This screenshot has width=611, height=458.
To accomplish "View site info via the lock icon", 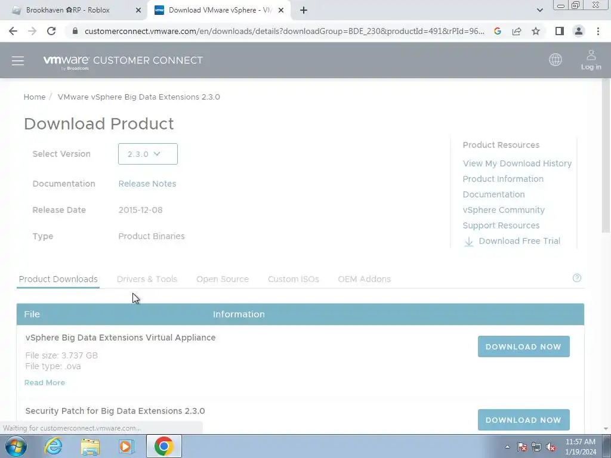I will click(75, 31).
